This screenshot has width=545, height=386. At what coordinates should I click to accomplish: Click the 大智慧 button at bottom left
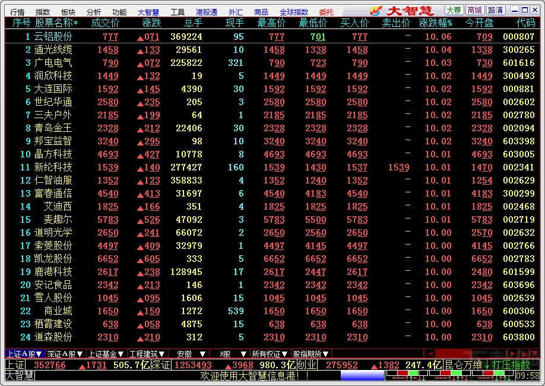[20, 376]
